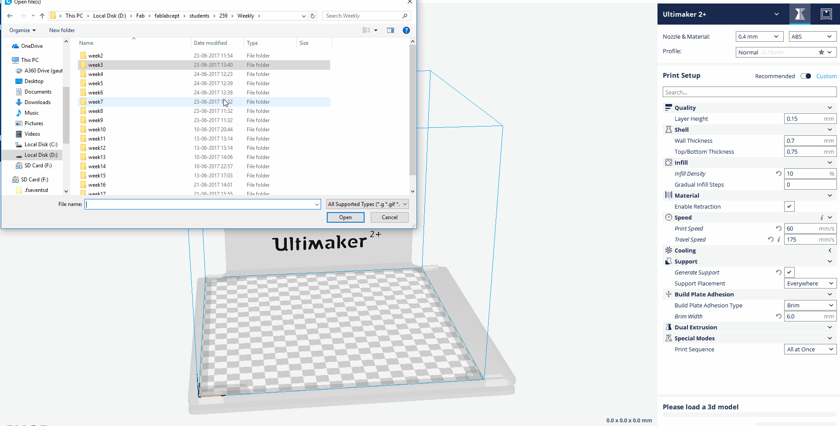Screen dimensions: 840x426
Task: Reset Travel Speed to default value
Action: pyautogui.click(x=771, y=239)
